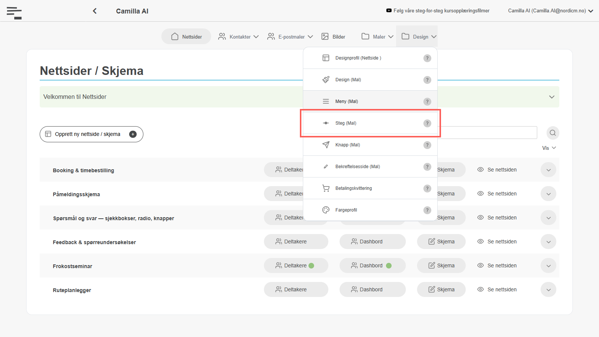Open Skjema for Feedback & spørreundersøkelser
599x337 pixels.
click(x=441, y=242)
